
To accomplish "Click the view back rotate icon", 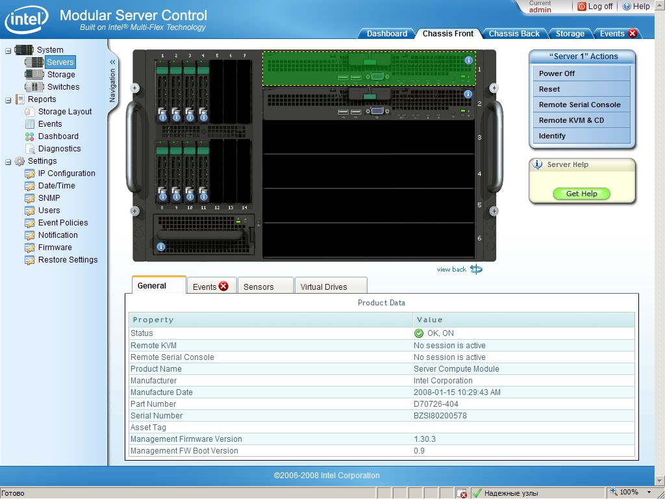I will click(x=476, y=269).
